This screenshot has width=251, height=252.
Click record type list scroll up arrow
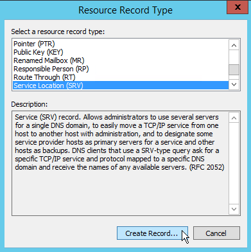pos(234,45)
